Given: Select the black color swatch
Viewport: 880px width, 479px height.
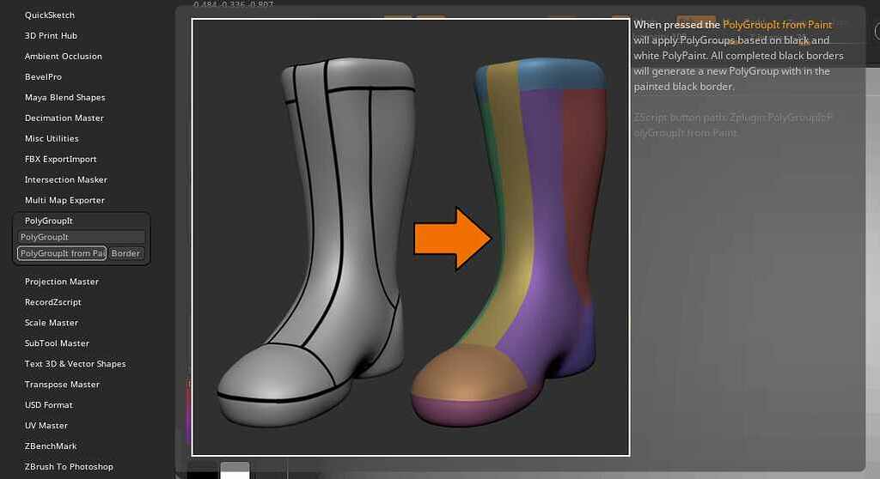Looking at the screenshot, I should click(x=203, y=475).
